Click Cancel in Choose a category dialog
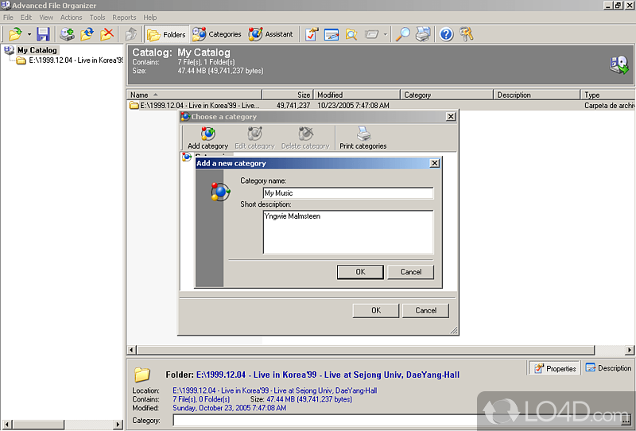Image resolution: width=636 pixels, height=431 pixels. (426, 310)
